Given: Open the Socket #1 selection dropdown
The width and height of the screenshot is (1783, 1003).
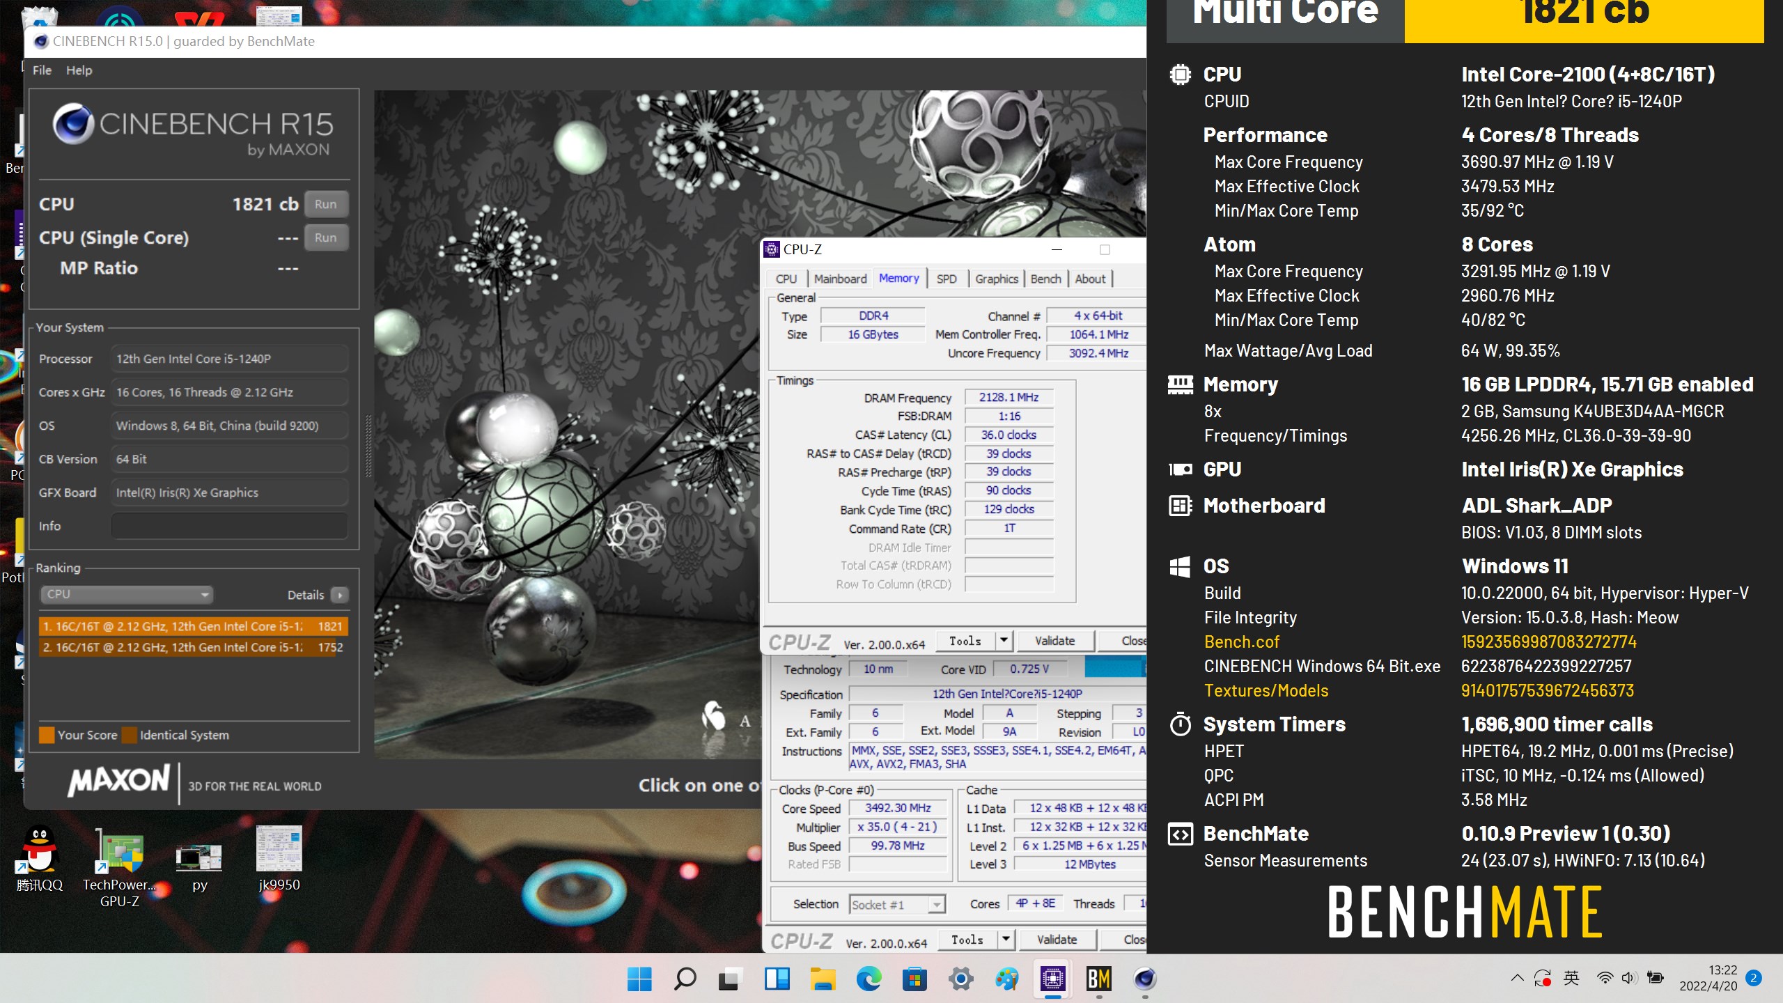Looking at the screenshot, I should pyautogui.click(x=897, y=904).
